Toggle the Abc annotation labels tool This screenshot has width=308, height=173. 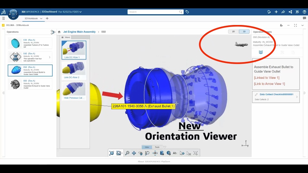(175, 153)
